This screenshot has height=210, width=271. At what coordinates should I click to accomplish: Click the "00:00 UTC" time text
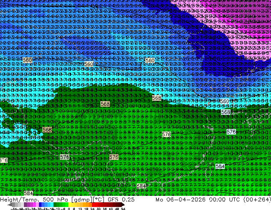224,200
